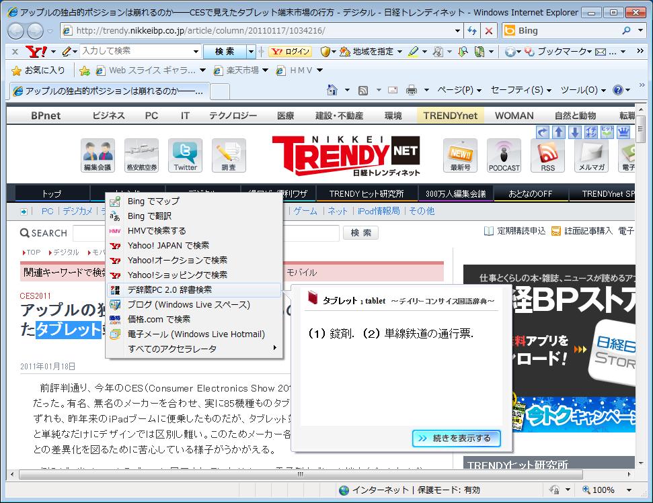Open the TRENDY ヒット研究所 navigation tab
This screenshot has width=653, height=503.
(x=367, y=193)
